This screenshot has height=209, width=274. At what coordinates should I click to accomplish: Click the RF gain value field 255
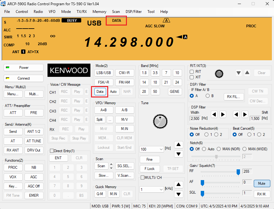[x=247, y=171]
